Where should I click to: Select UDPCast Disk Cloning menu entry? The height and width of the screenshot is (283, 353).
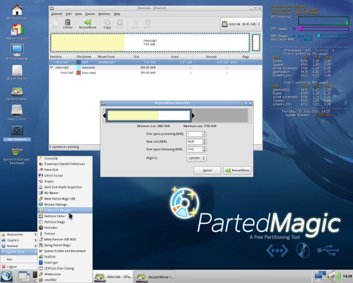(x=65, y=269)
